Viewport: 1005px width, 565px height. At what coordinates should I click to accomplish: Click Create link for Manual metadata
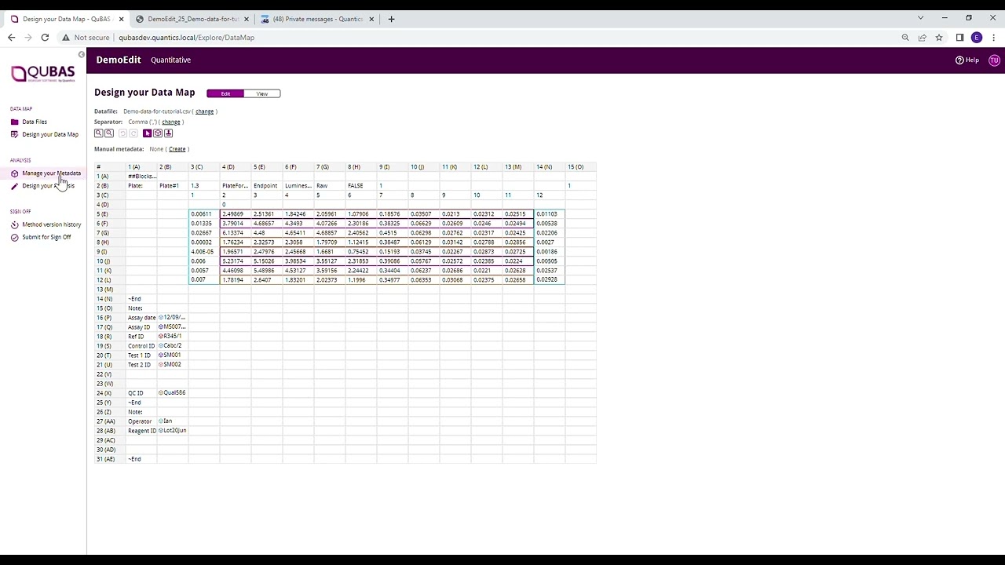pyautogui.click(x=177, y=149)
